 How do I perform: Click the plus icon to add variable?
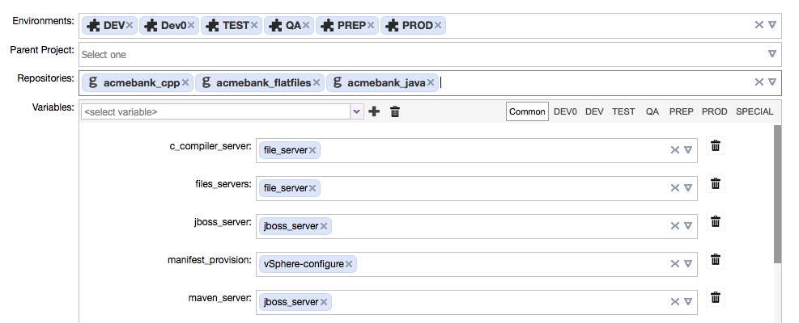[x=374, y=111]
